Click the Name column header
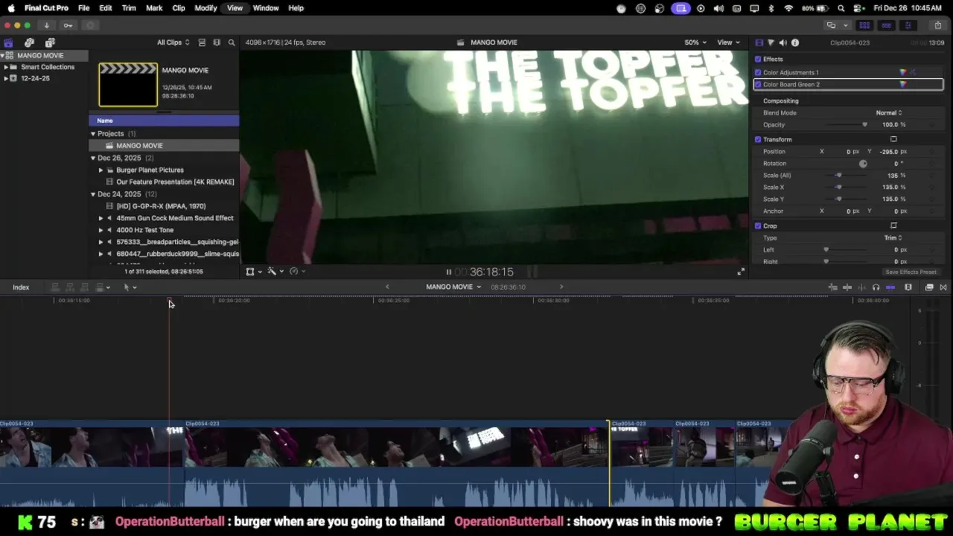Viewport: 953px width, 536px height. point(164,121)
